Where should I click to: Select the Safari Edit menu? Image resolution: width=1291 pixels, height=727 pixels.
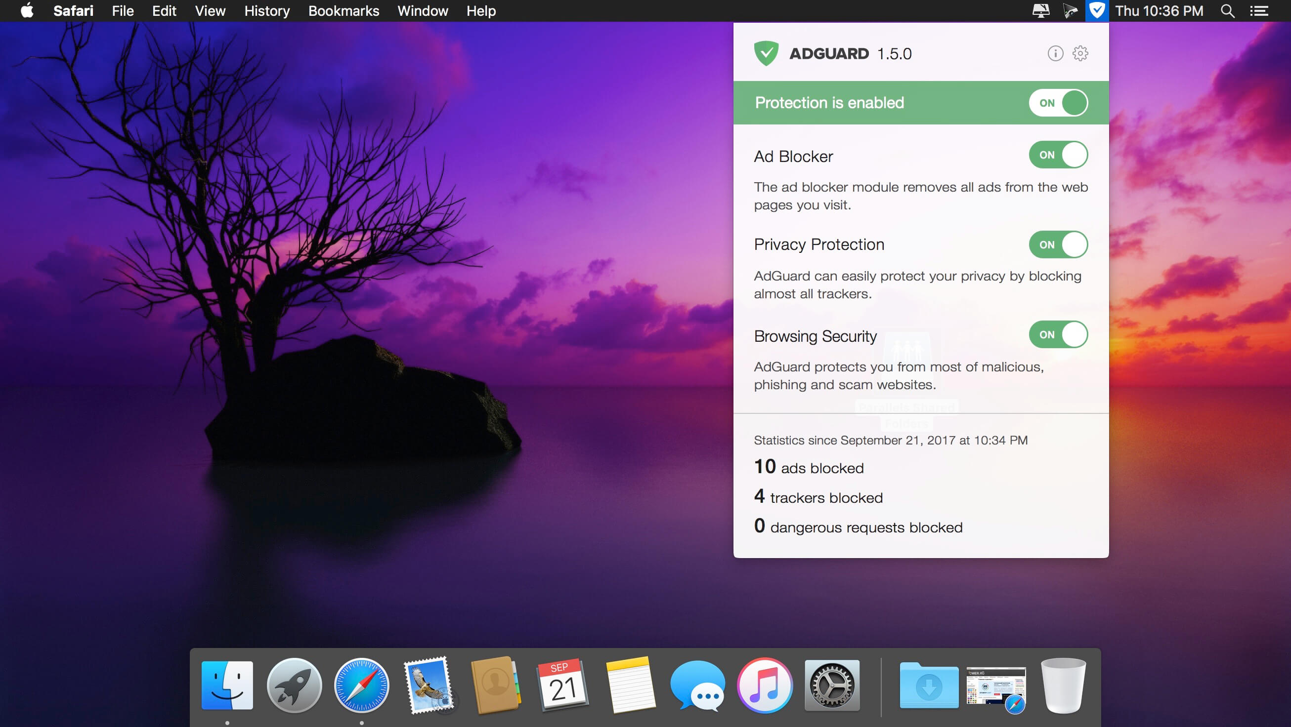tap(162, 10)
